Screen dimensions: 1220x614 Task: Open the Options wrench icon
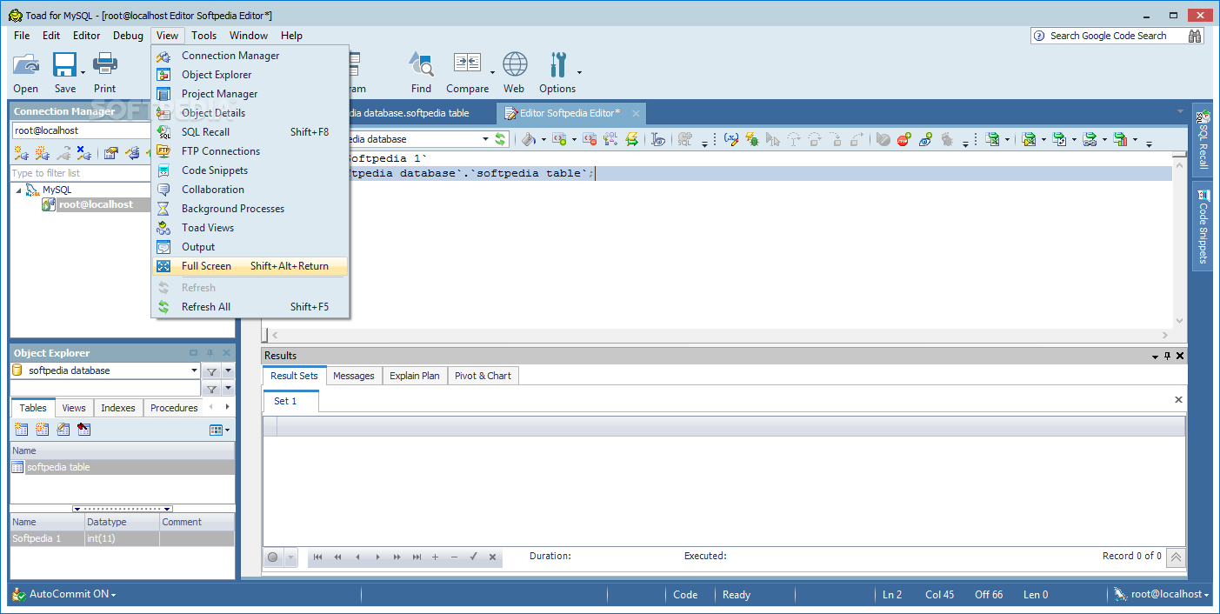click(x=557, y=66)
